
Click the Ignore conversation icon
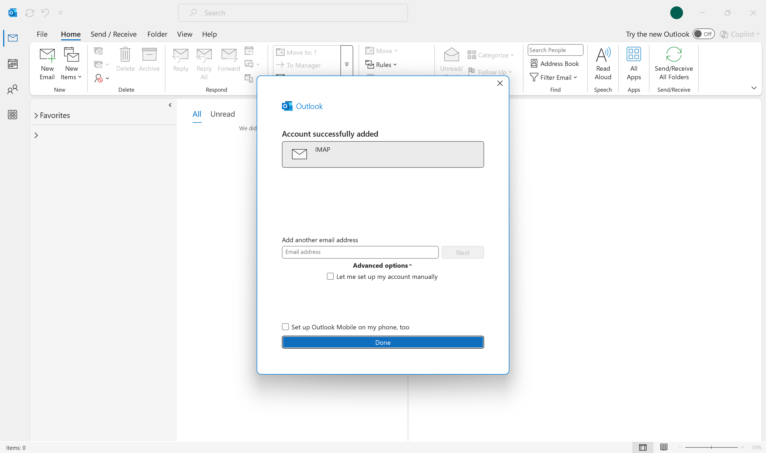[98, 51]
